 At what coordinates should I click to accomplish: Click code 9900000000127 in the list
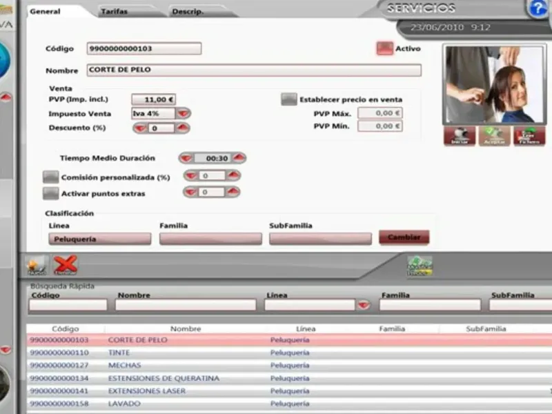59,366
